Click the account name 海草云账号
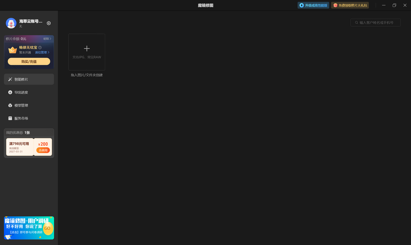 (31, 21)
